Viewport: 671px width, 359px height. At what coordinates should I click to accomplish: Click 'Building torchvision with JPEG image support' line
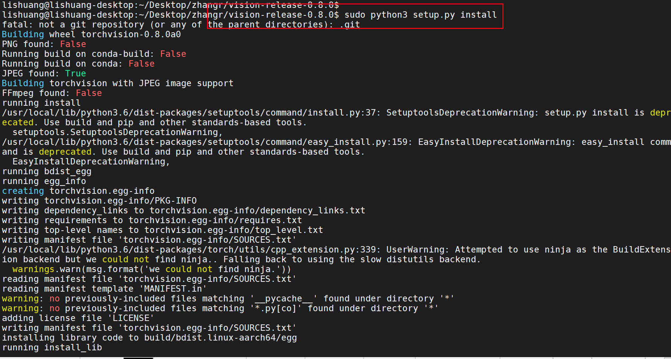coord(118,84)
